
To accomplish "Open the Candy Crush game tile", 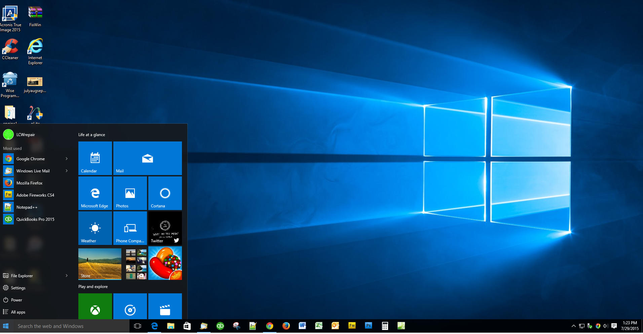I will coord(165,263).
